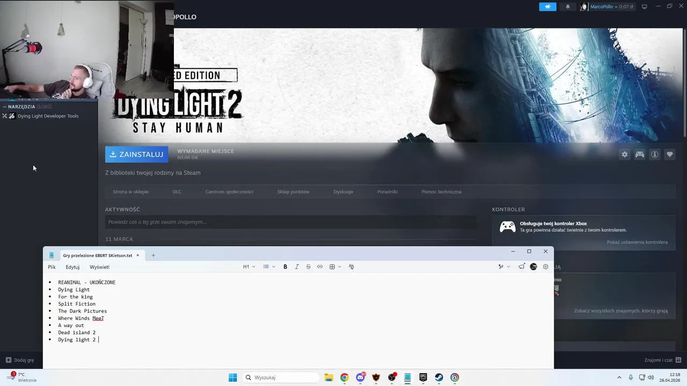687x386 pixels.
Task: Click the activity text field Powiedz coś
Action: (291, 222)
